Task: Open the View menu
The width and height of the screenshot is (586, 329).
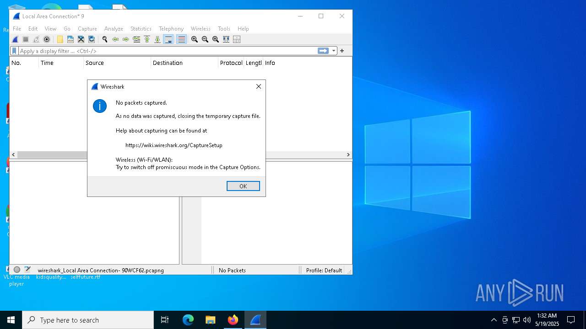Action: [x=50, y=28]
